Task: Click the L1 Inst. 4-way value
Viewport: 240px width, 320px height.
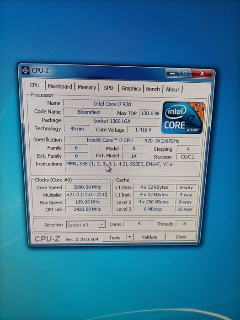Action: tap(186, 195)
